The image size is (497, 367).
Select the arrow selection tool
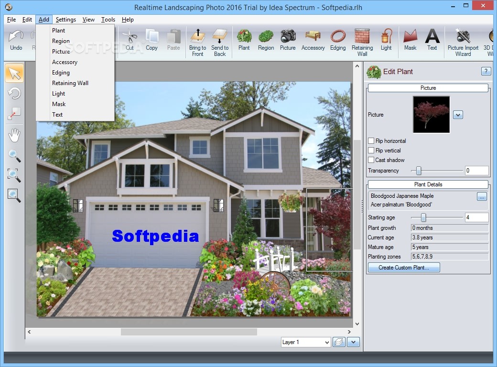click(x=14, y=73)
